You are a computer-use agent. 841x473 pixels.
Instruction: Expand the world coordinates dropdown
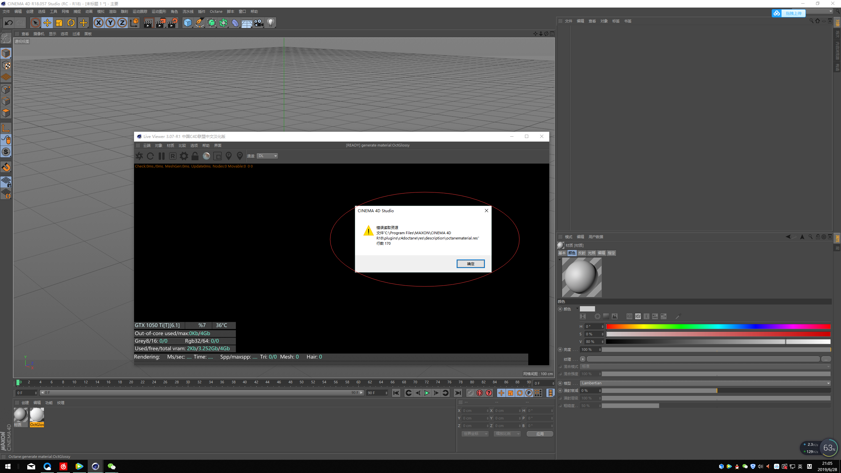pyautogui.click(x=475, y=434)
